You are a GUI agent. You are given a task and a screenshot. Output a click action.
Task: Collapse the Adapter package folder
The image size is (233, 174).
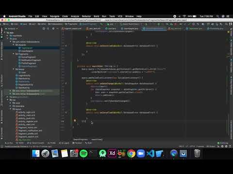(14, 45)
